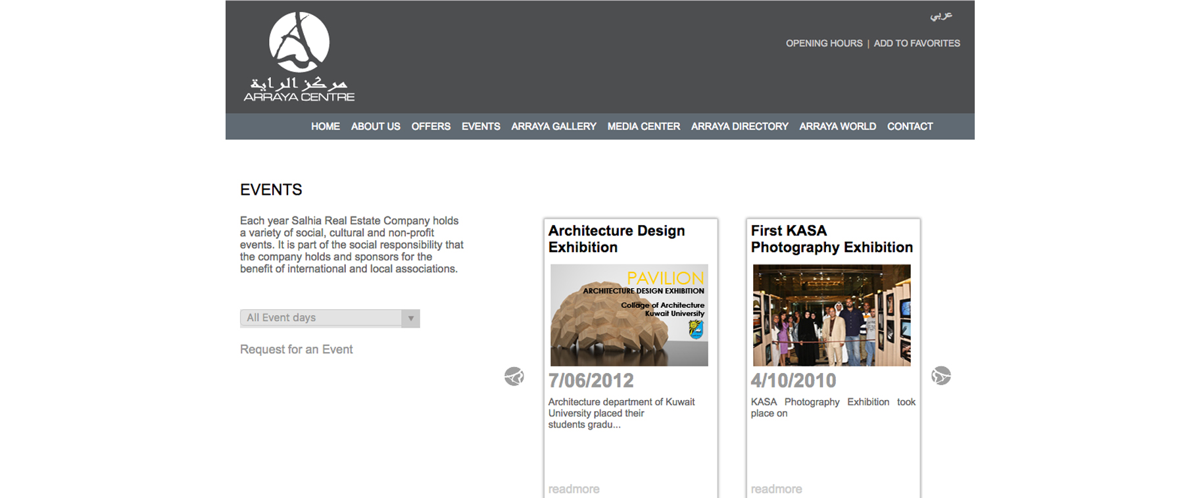Click the Pavilion exhibition thumbnail image
Screen dimensions: 1199x498
tap(629, 315)
